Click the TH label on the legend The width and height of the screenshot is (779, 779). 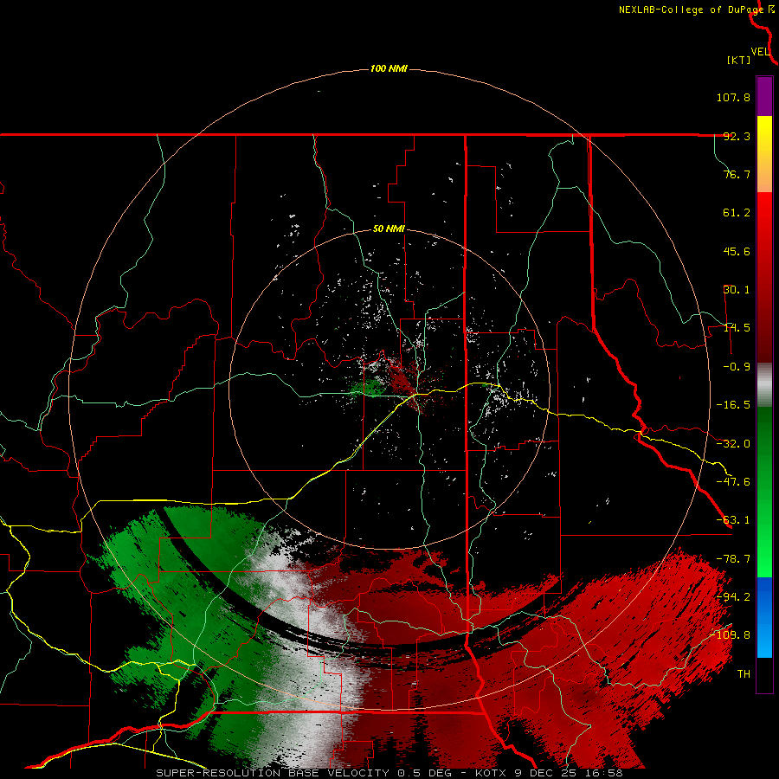point(744,674)
